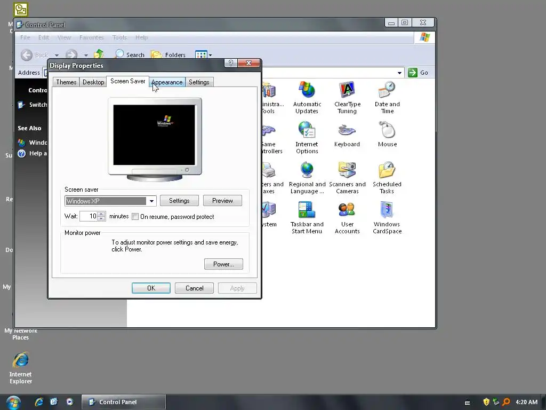
Task: Increase the Wait minutes spinner
Action: pos(101,214)
